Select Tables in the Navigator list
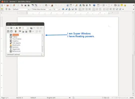The height and width of the screenshot is (99, 135). [15, 37]
